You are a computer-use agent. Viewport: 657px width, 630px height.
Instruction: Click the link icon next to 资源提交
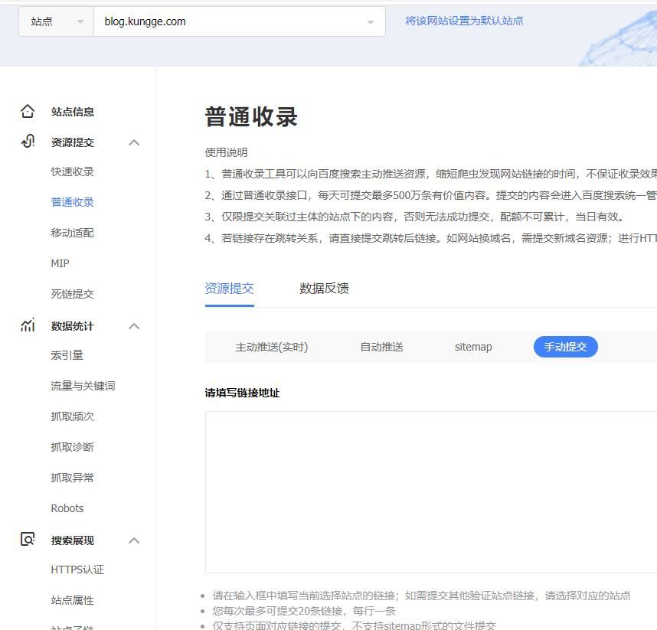tap(28, 142)
